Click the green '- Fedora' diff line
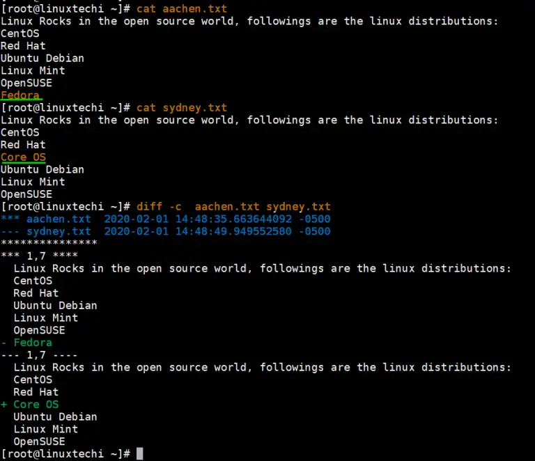This screenshot has width=535, height=461. 26,343
